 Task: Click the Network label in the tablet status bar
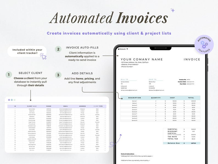[x=123, y=49]
